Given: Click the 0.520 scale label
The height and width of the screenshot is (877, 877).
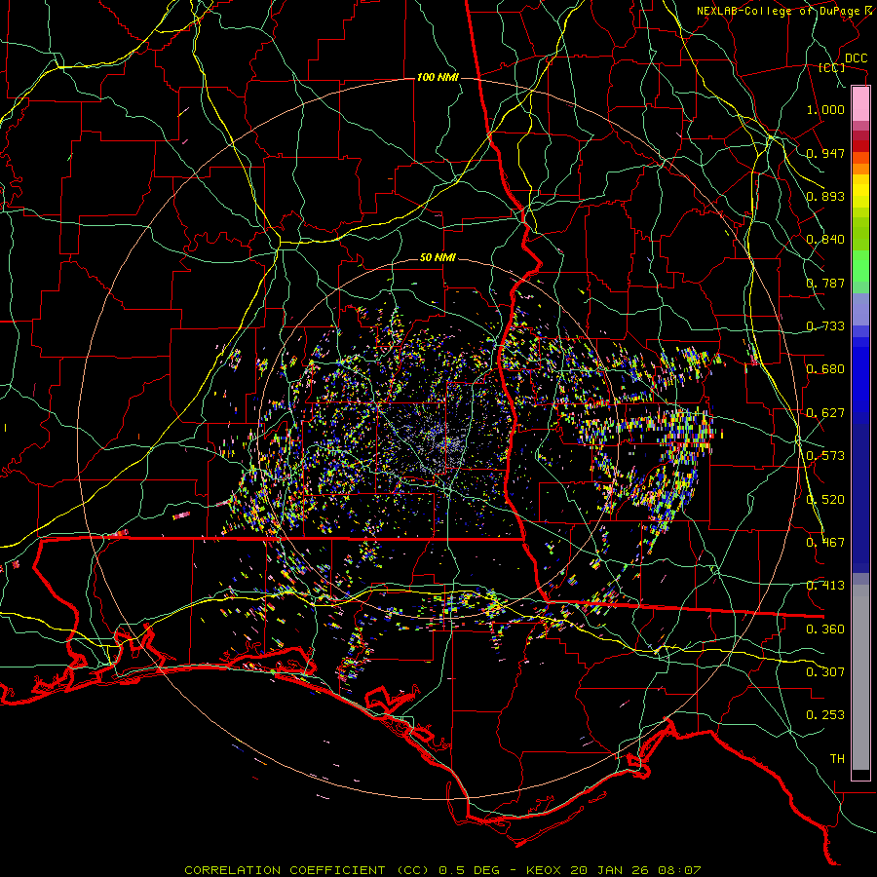Looking at the screenshot, I should click(x=825, y=500).
